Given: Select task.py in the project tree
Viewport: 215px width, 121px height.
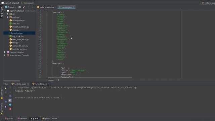Looking at the screenshot, I should click(15, 43).
